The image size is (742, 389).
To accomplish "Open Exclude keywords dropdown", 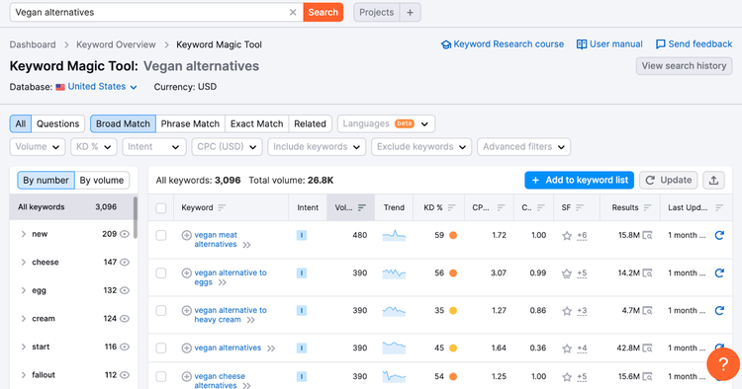I will pos(421,147).
